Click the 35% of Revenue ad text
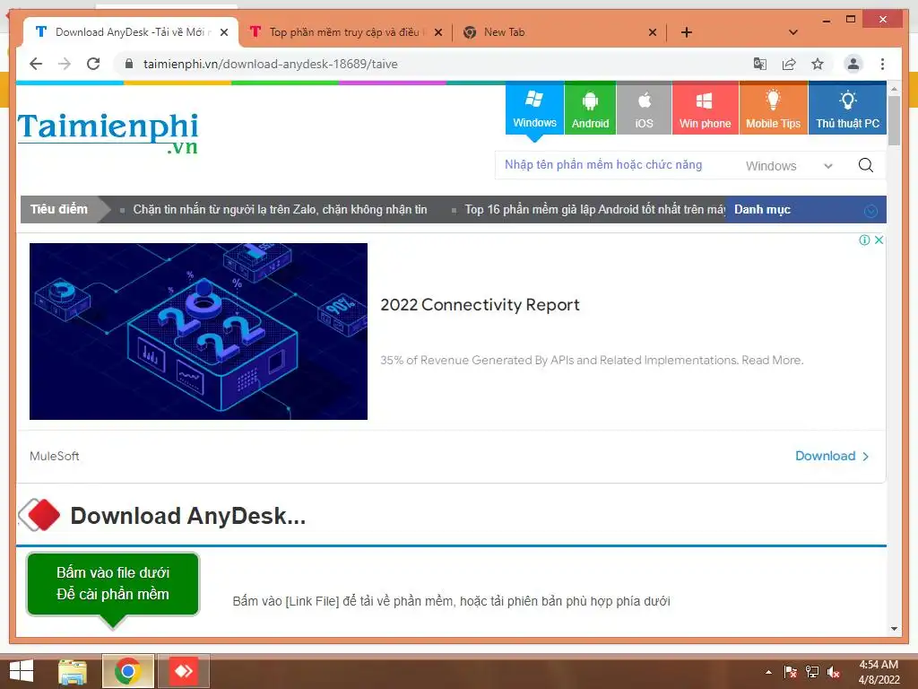 click(x=592, y=360)
